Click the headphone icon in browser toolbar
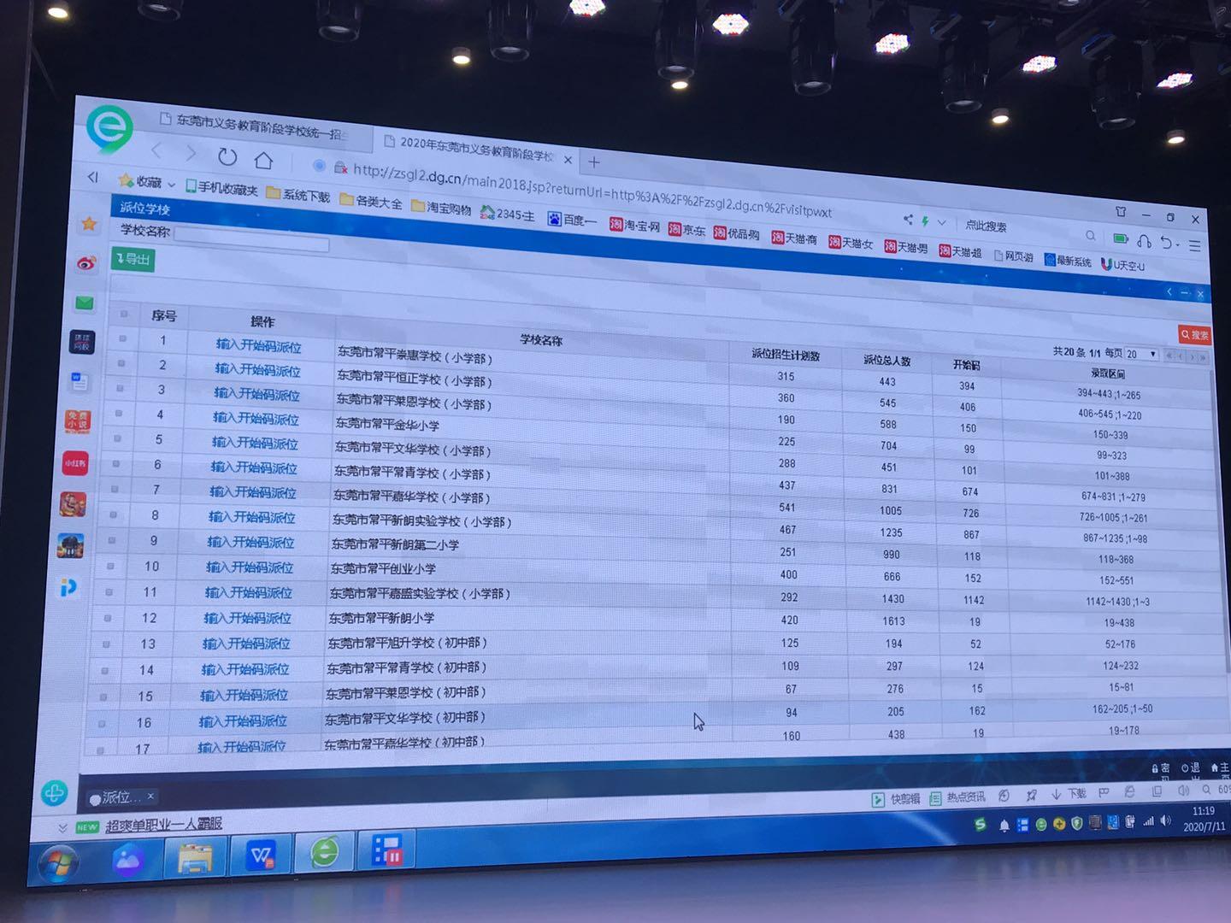Image resolution: width=1231 pixels, height=923 pixels. click(1144, 242)
